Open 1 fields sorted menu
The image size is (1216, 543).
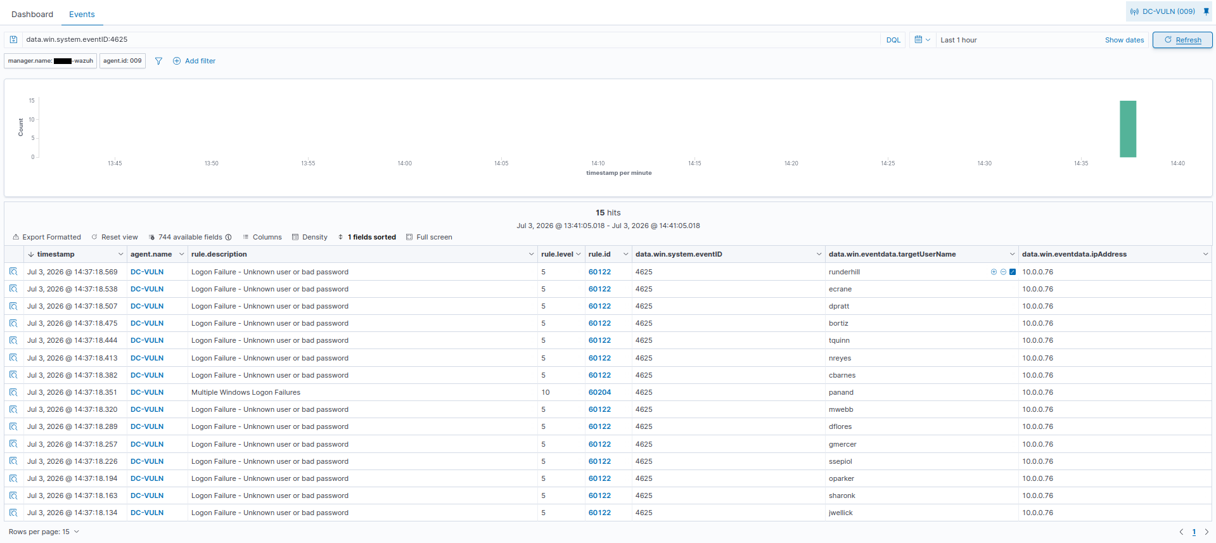[366, 237]
